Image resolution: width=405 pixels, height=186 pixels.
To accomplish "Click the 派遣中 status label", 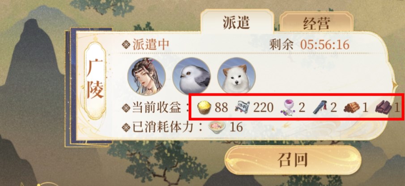I will [151, 45].
